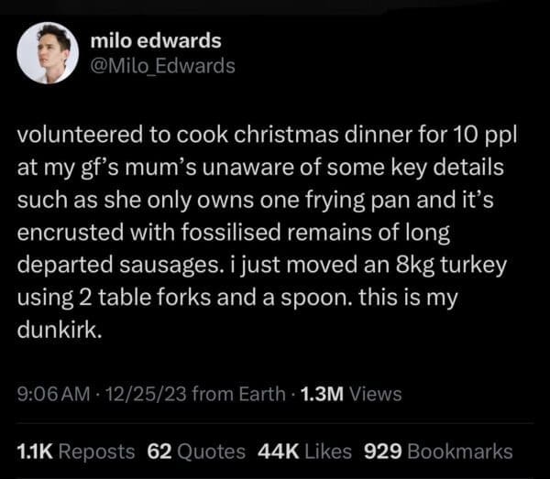Click the 44K like count number
Screen dimensions: 550x479
click(x=279, y=452)
